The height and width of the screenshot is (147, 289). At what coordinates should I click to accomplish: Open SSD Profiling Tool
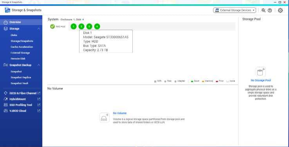click(x=21, y=105)
